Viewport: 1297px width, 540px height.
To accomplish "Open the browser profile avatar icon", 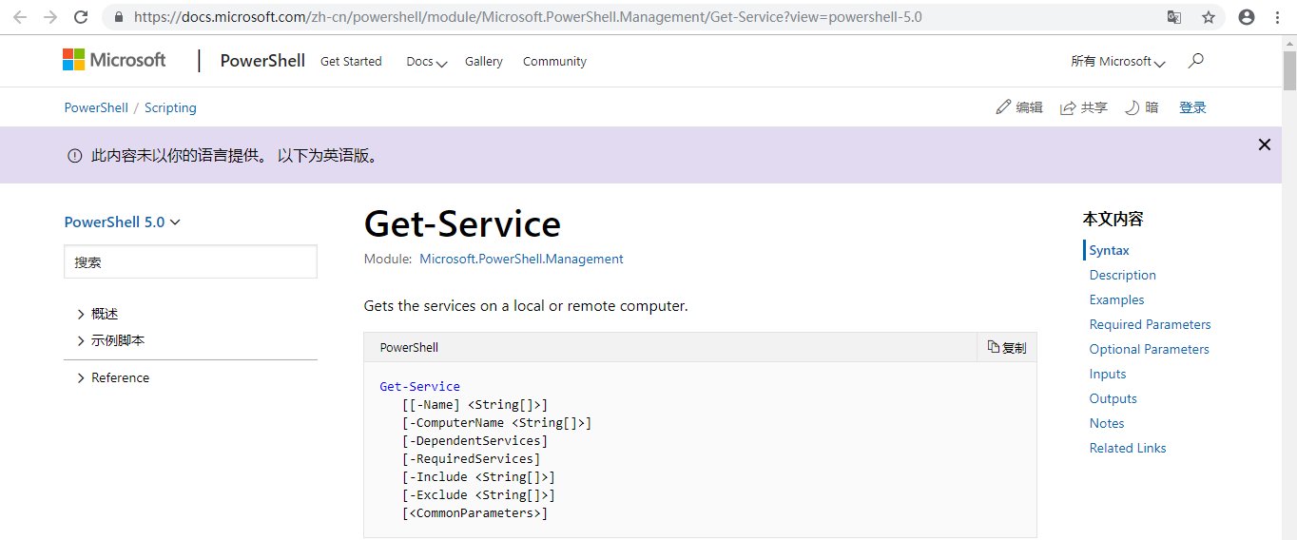I will tap(1247, 17).
